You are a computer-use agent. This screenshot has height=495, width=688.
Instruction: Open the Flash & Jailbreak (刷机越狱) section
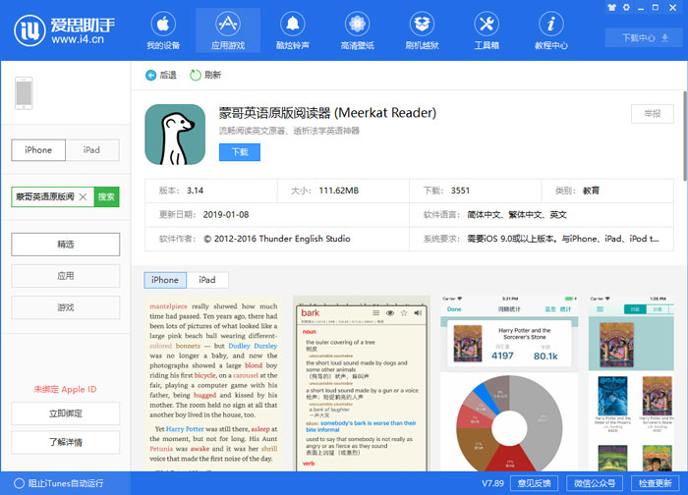tap(422, 30)
